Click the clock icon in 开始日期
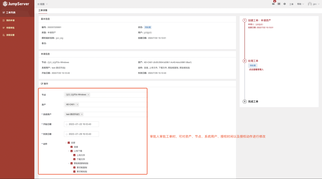 pyautogui.click(x=67, y=124)
